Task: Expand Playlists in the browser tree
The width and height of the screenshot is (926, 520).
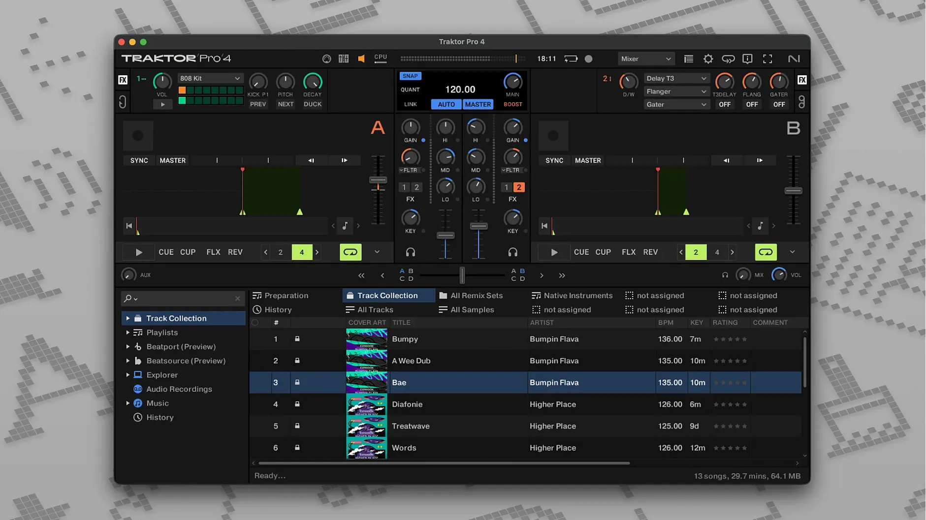Action: pyautogui.click(x=128, y=333)
